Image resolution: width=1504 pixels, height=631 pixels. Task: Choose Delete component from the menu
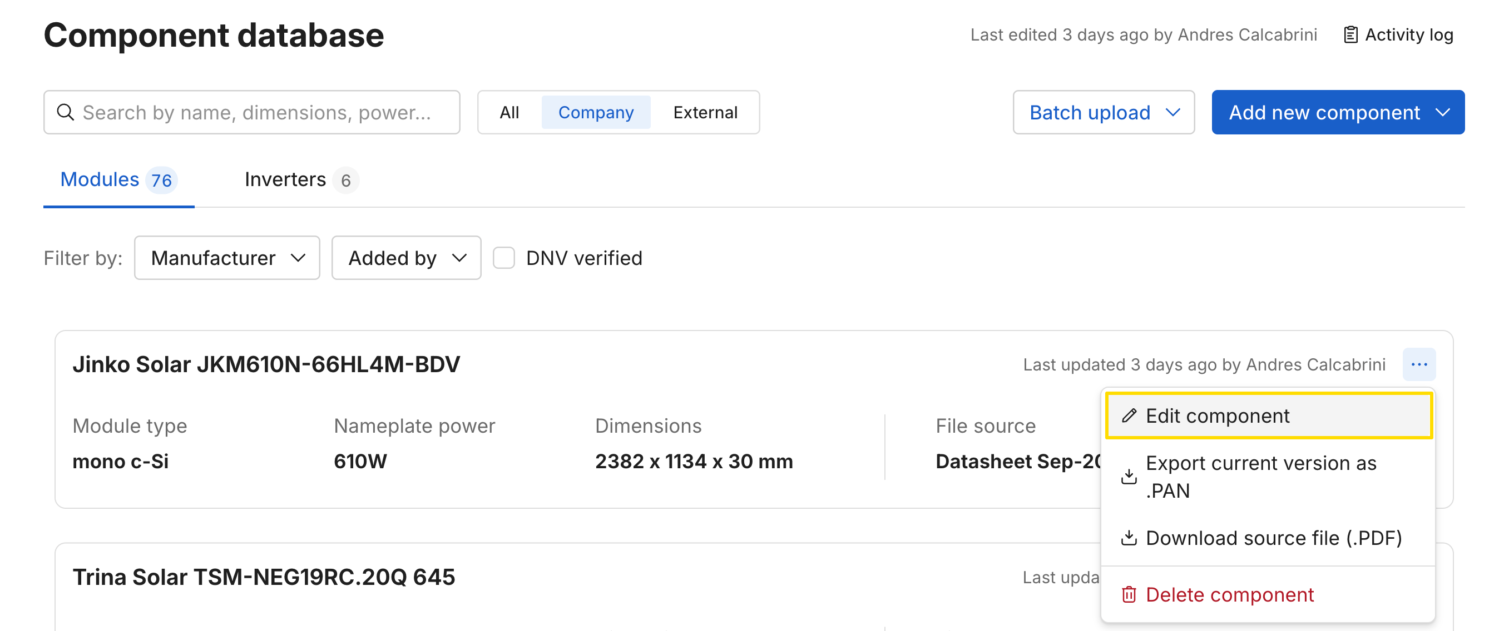click(1269, 595)
